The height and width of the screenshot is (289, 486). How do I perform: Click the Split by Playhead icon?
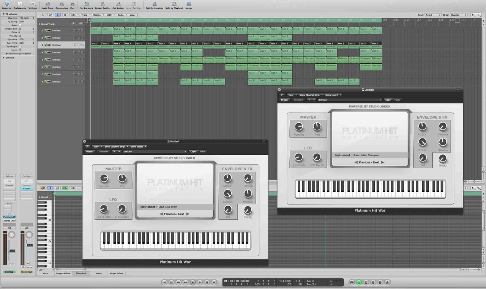pyautogui.click(x=174, y=5)
